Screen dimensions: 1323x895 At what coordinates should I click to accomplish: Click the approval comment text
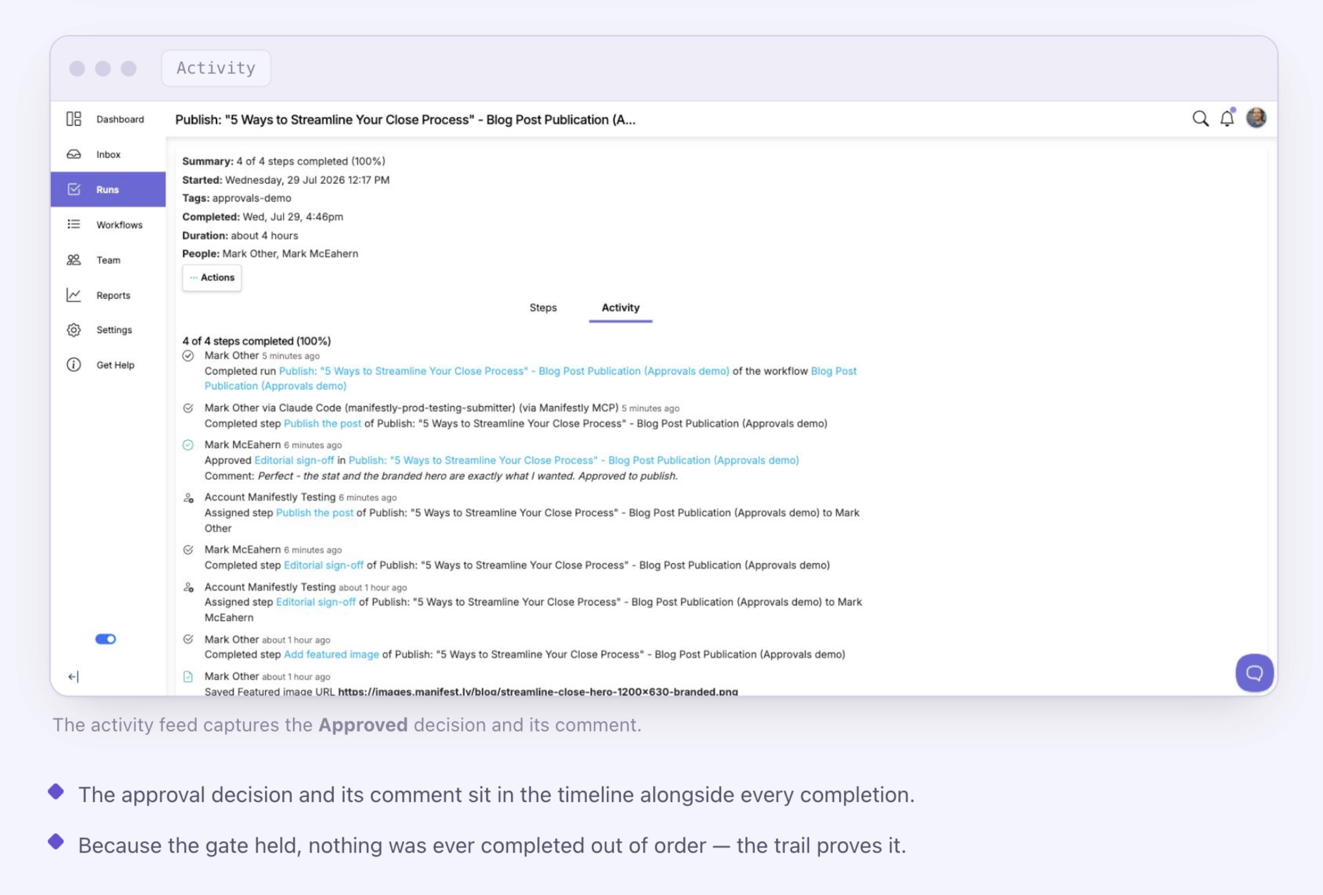[x=467, y=477]
